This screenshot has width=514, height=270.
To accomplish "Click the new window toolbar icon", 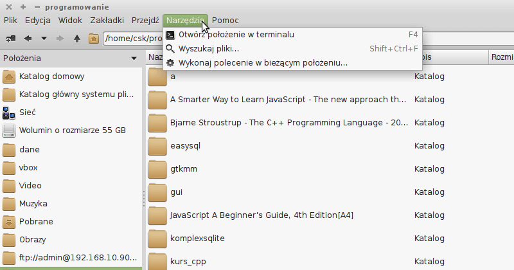I will (x=11, y=39).
